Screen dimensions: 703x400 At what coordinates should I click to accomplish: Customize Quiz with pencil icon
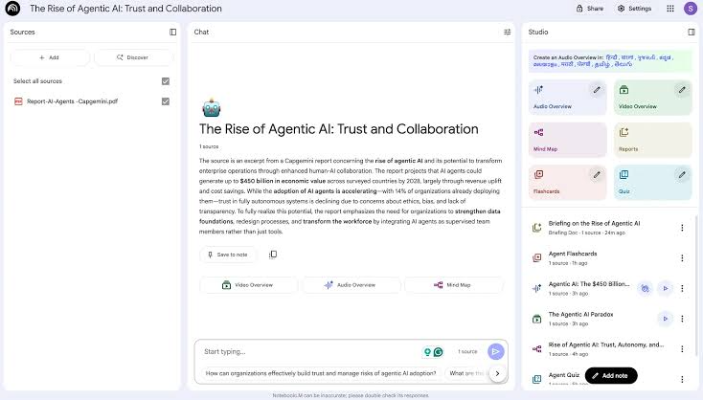(682, 175)
